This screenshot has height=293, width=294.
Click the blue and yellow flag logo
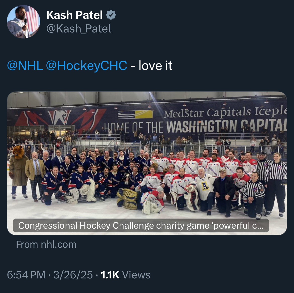(135, 114)
